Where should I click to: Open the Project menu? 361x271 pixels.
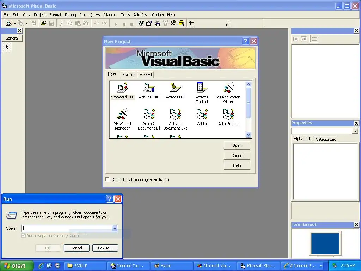[x=40, y=15]
